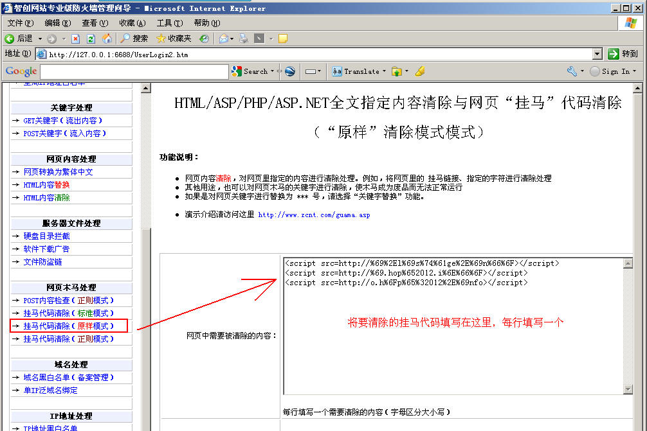Image resolution: width=647 pixels, height=431 pixels.
Task: Click the Forward arrow icon
Action: click(51, 39)
